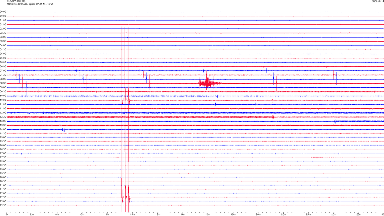Click the 20:00 row label

3,177
